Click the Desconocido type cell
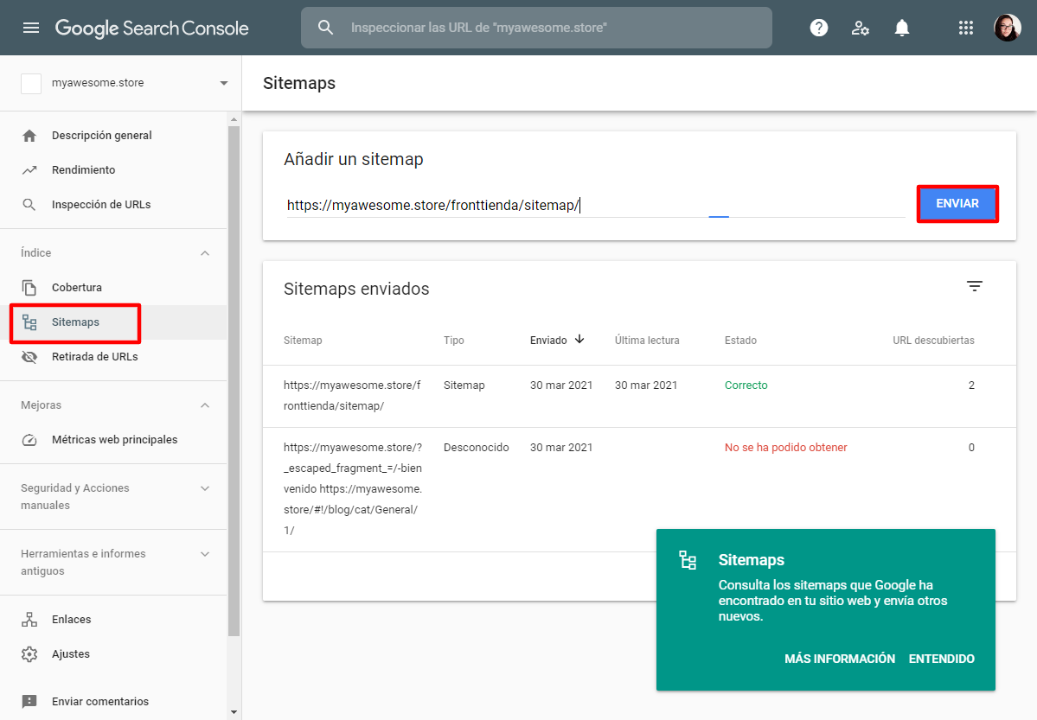Viewport: 1037px width, 720px height. (x=477, y=448)
